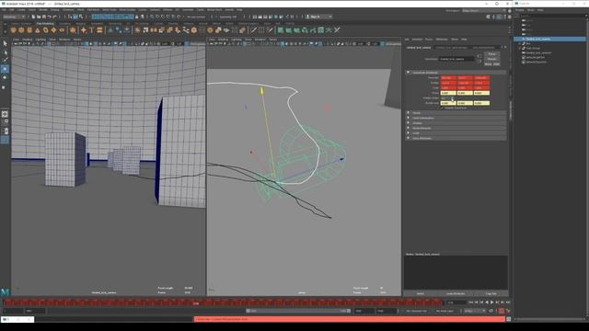Screen dimensions: 589x331
Task: Open the Rotate Order dropdown
Action: point(448,98)
